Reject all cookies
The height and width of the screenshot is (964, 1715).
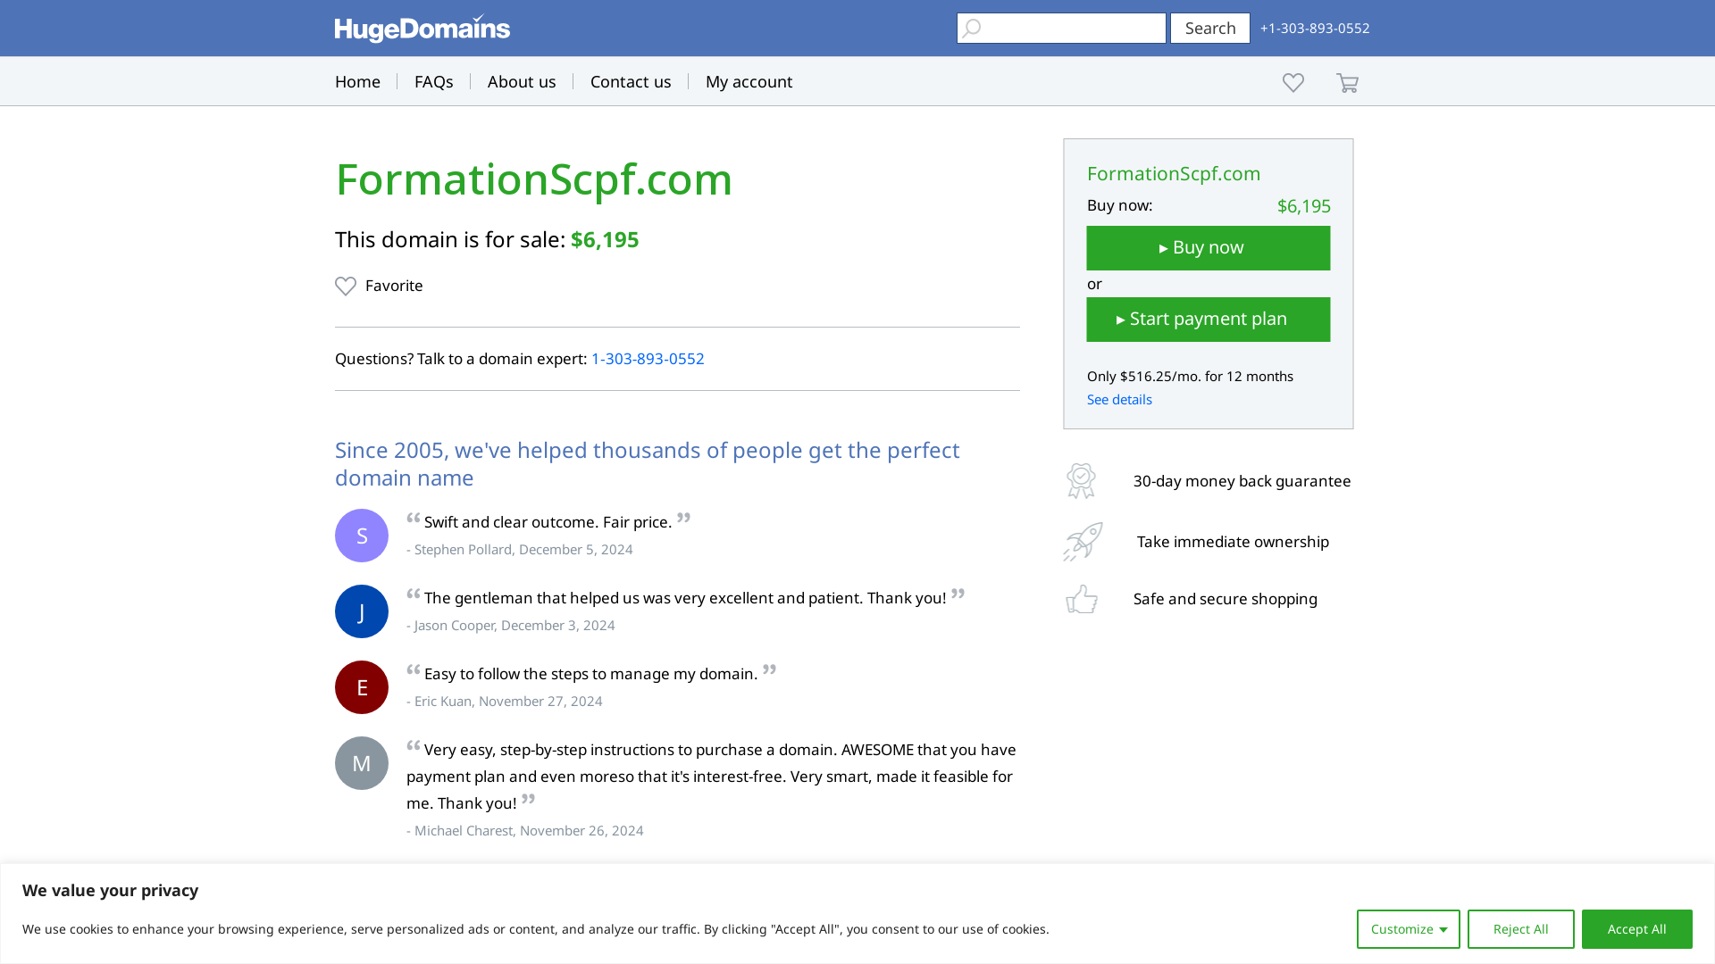1520,928
